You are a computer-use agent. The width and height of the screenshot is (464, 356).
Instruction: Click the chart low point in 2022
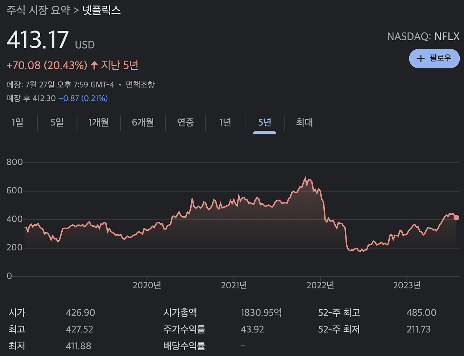coord(360,251)
